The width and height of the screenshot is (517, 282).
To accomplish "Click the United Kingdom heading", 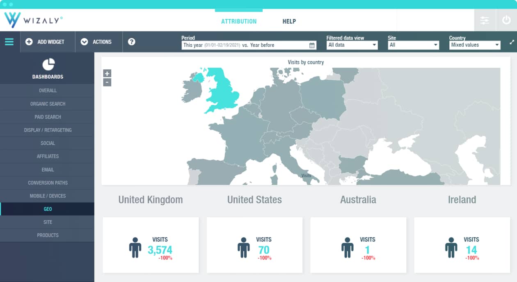I will [x=151, y=200].
